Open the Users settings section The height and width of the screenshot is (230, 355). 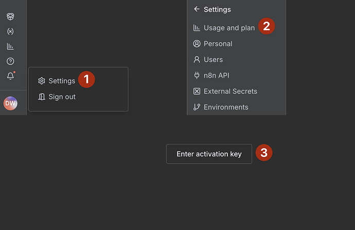coord(213,60)
